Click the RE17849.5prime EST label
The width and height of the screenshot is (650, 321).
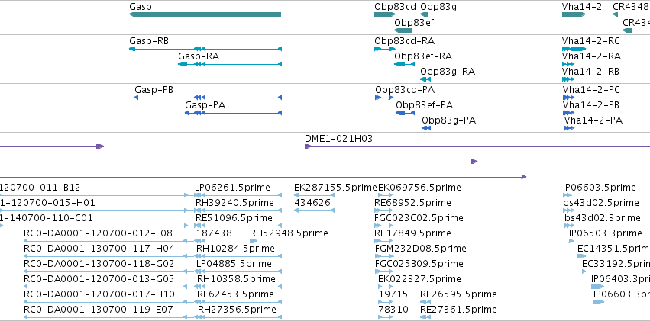click(x=413, y=233)
